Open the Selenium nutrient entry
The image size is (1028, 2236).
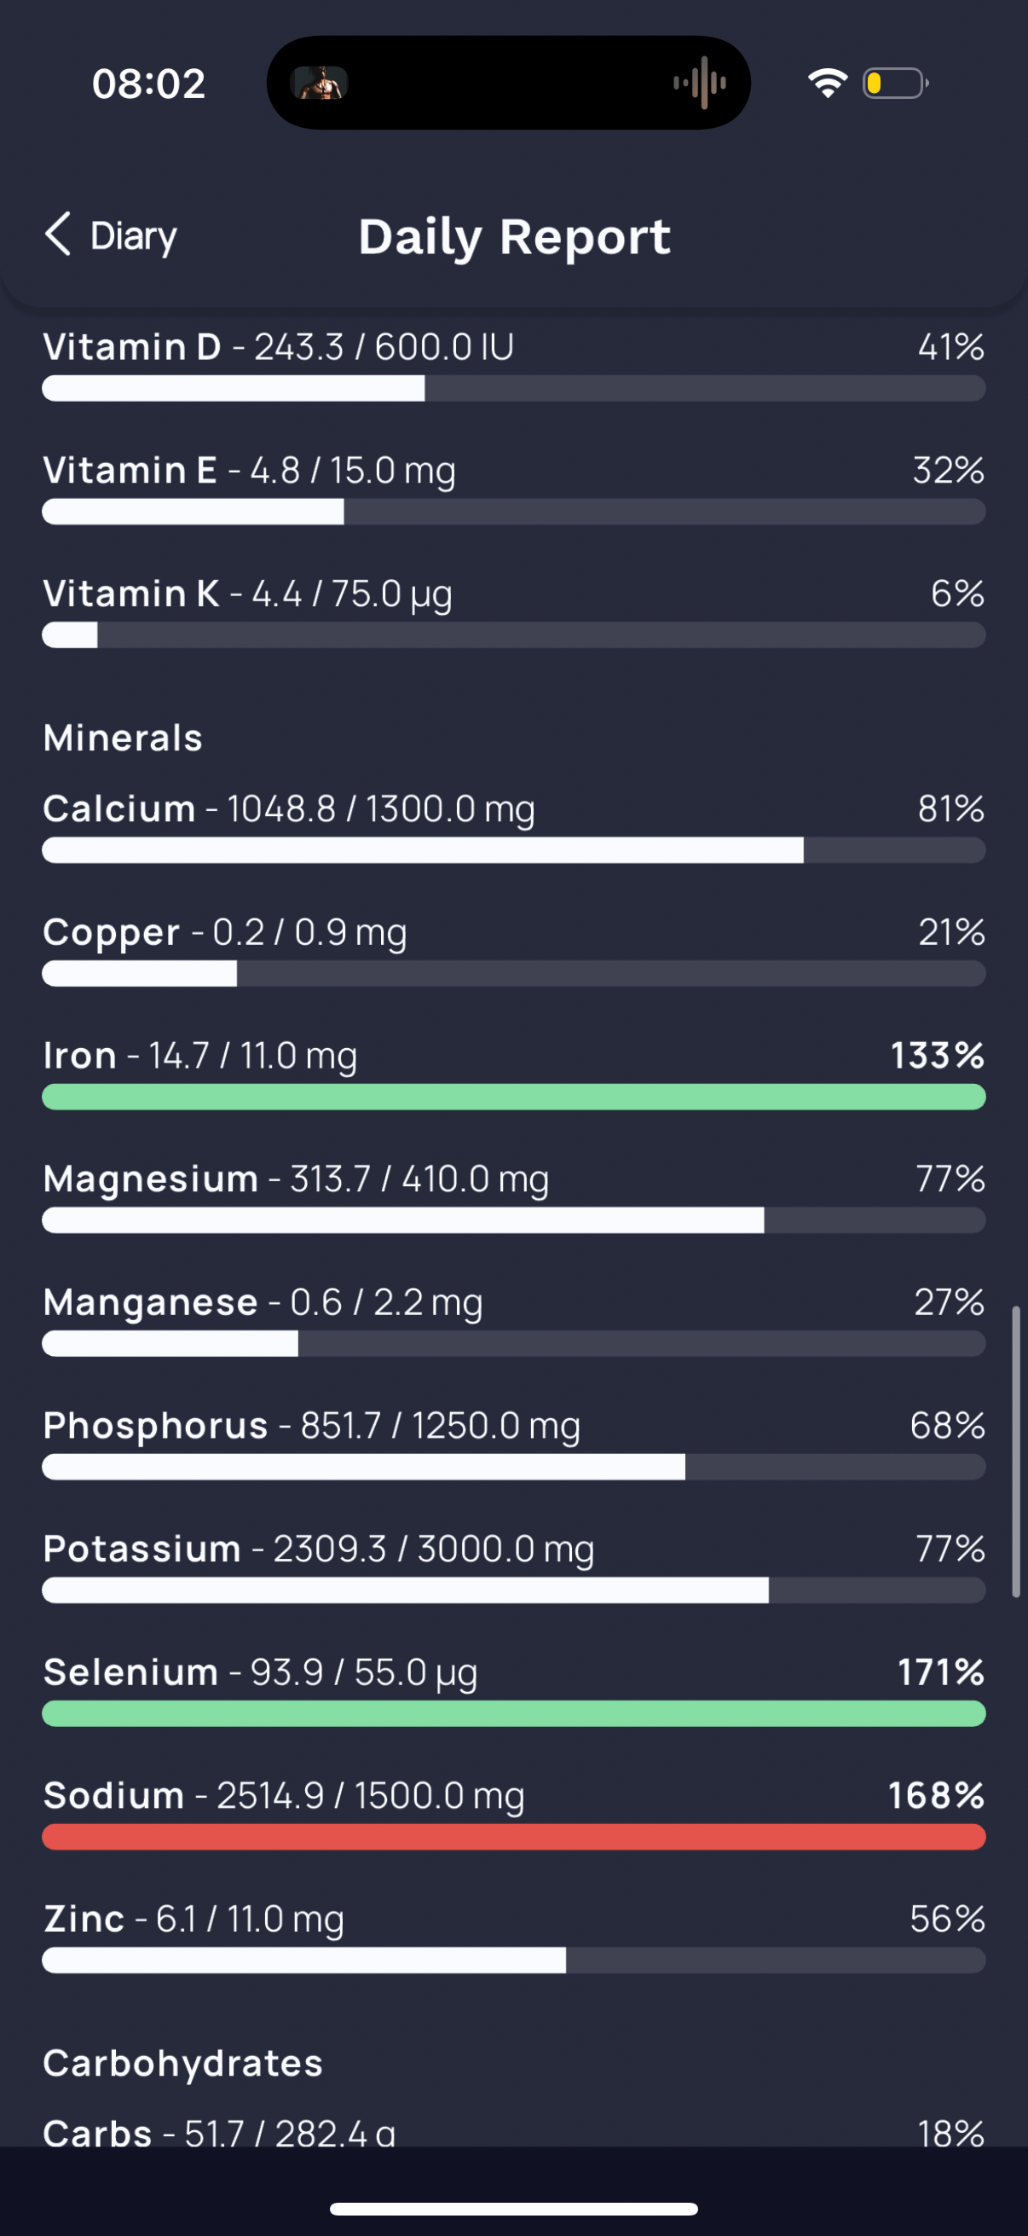coord(513,1689)
